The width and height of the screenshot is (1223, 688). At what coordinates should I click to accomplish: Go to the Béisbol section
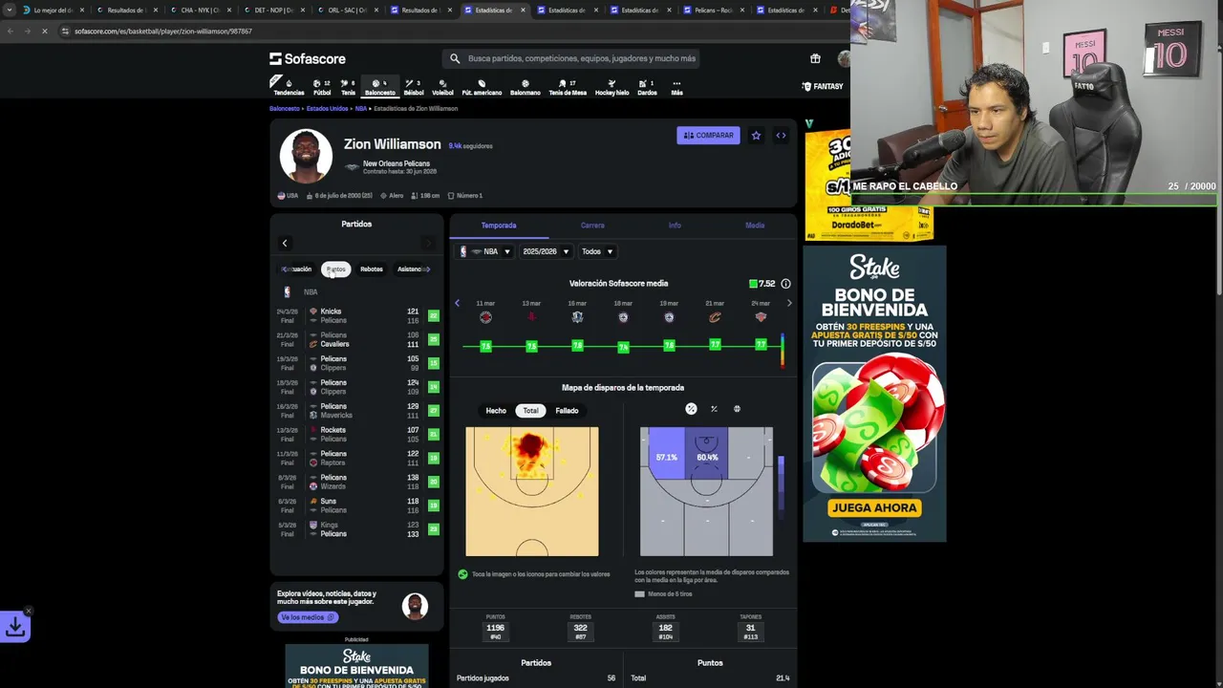(414, 87)
